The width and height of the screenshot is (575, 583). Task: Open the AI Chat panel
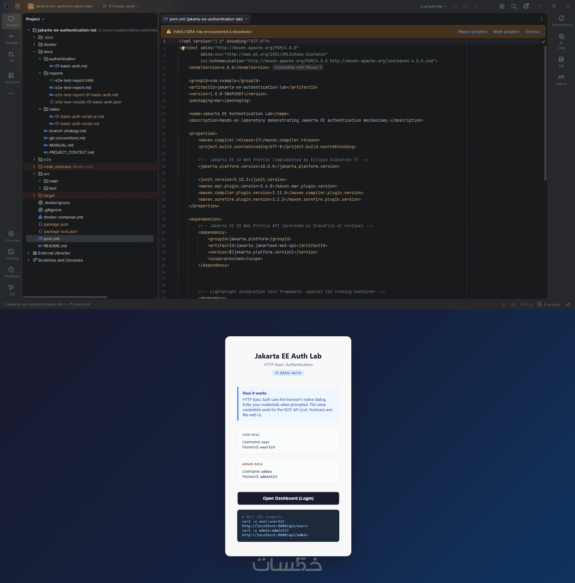coord(561,41)
